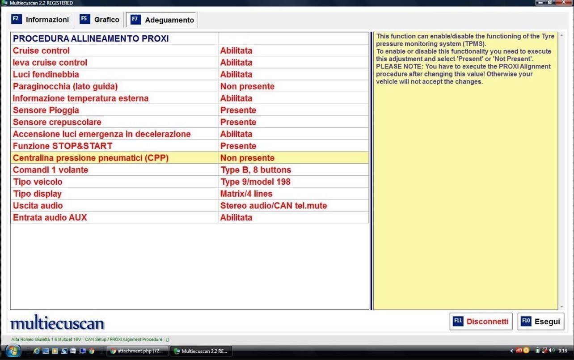Click the Disconnetti button
Screen dimensions: 574x360
tap(481, 321)
